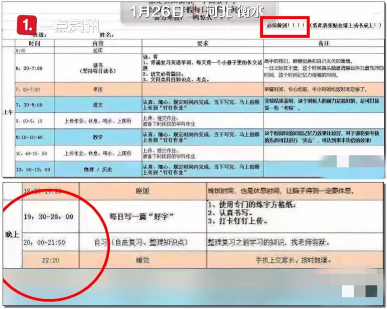The image size is (387, 309).
Task: Click the 语文 subject cell
Action: tap(98, 105)
